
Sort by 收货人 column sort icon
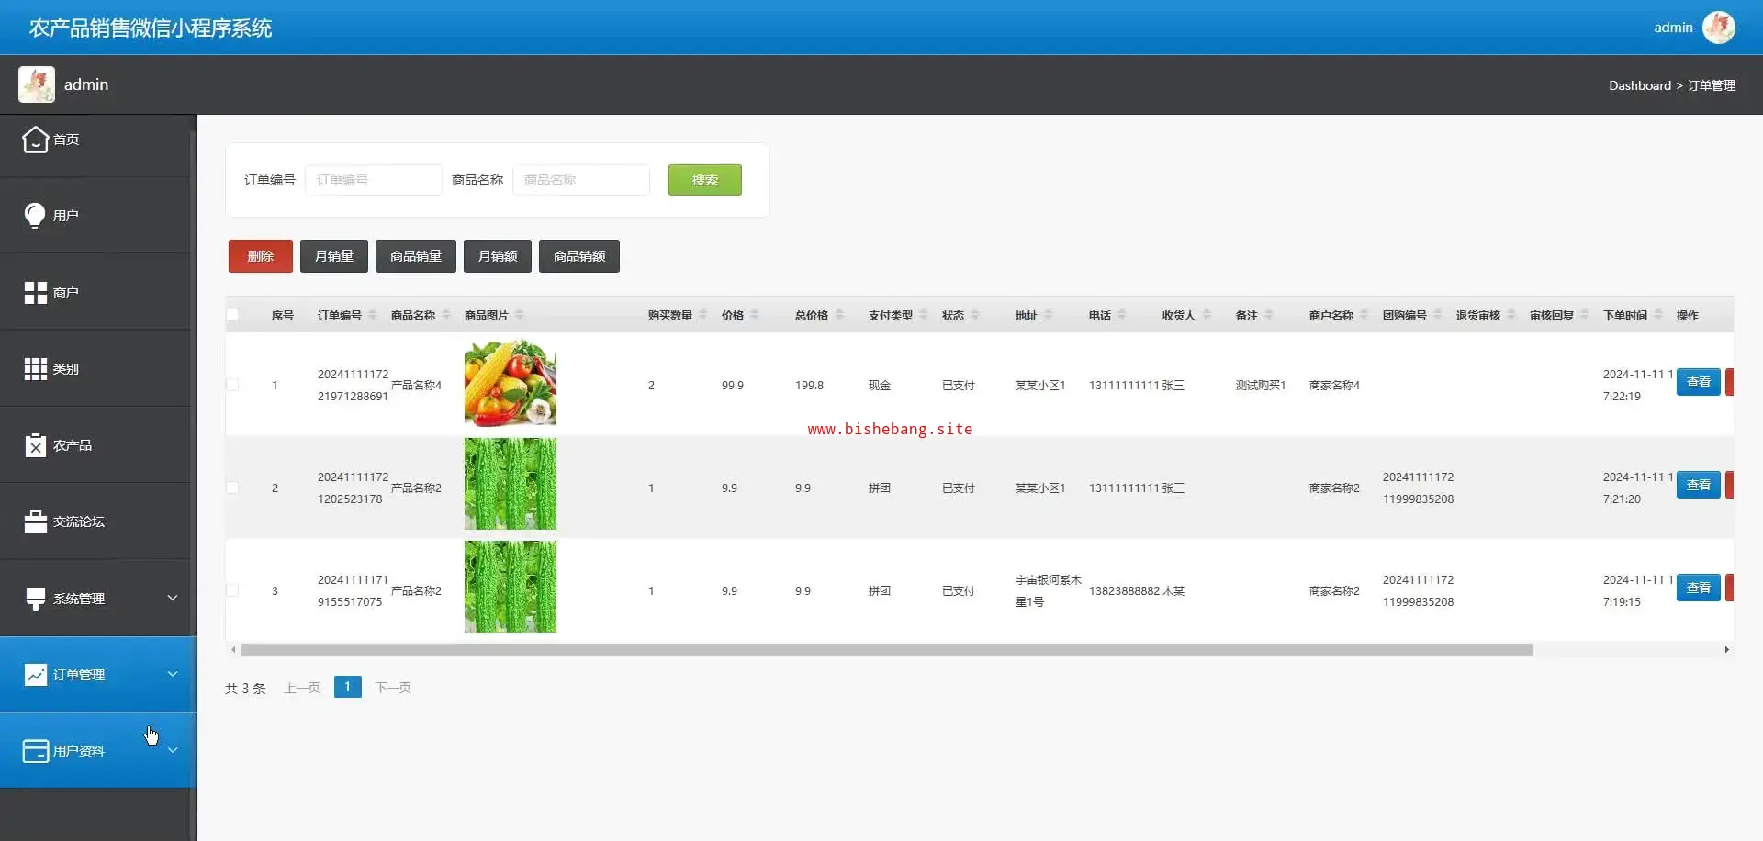(x=1207, y=315)
